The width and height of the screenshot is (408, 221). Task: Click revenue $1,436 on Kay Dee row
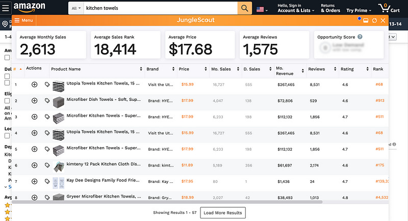click(x=284, y=181)
